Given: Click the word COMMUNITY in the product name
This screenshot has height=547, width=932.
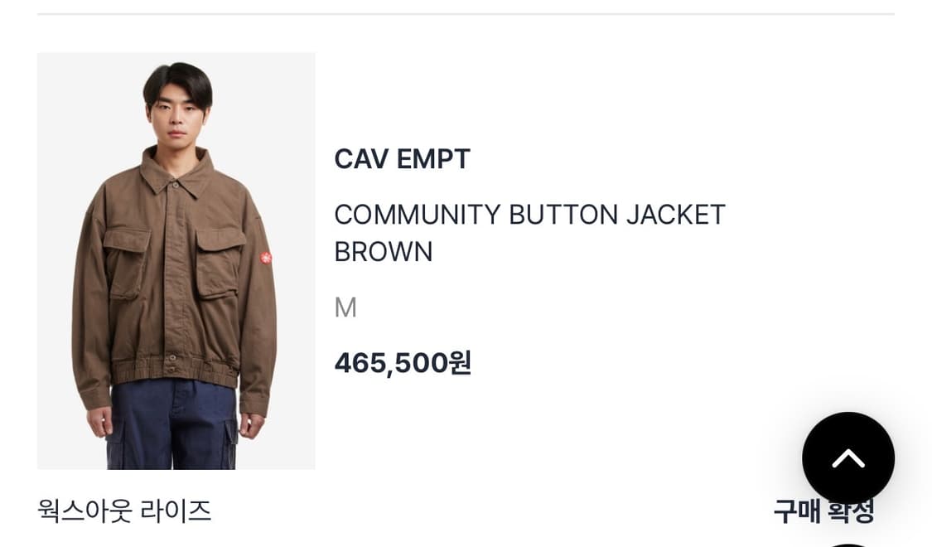Looking at the screenshot, I should [418, 215].
